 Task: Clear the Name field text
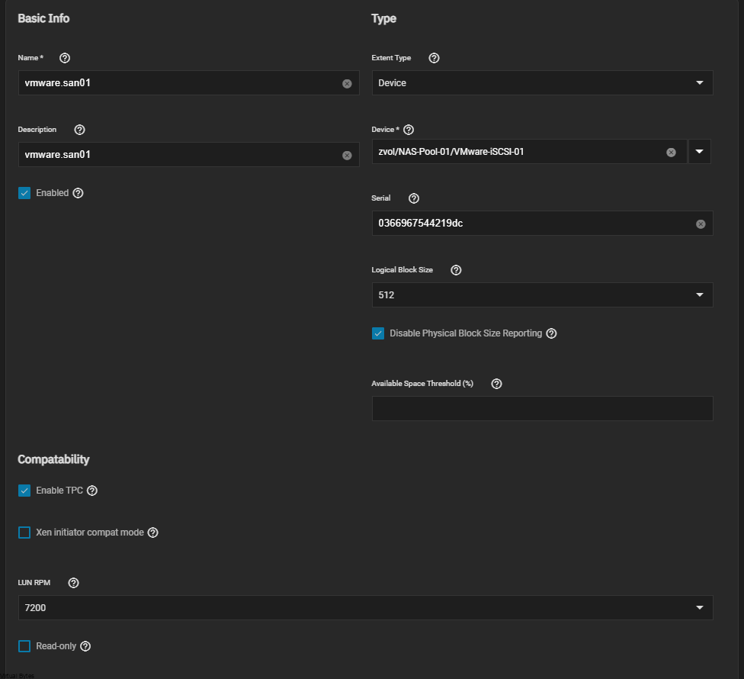(348, 84)
